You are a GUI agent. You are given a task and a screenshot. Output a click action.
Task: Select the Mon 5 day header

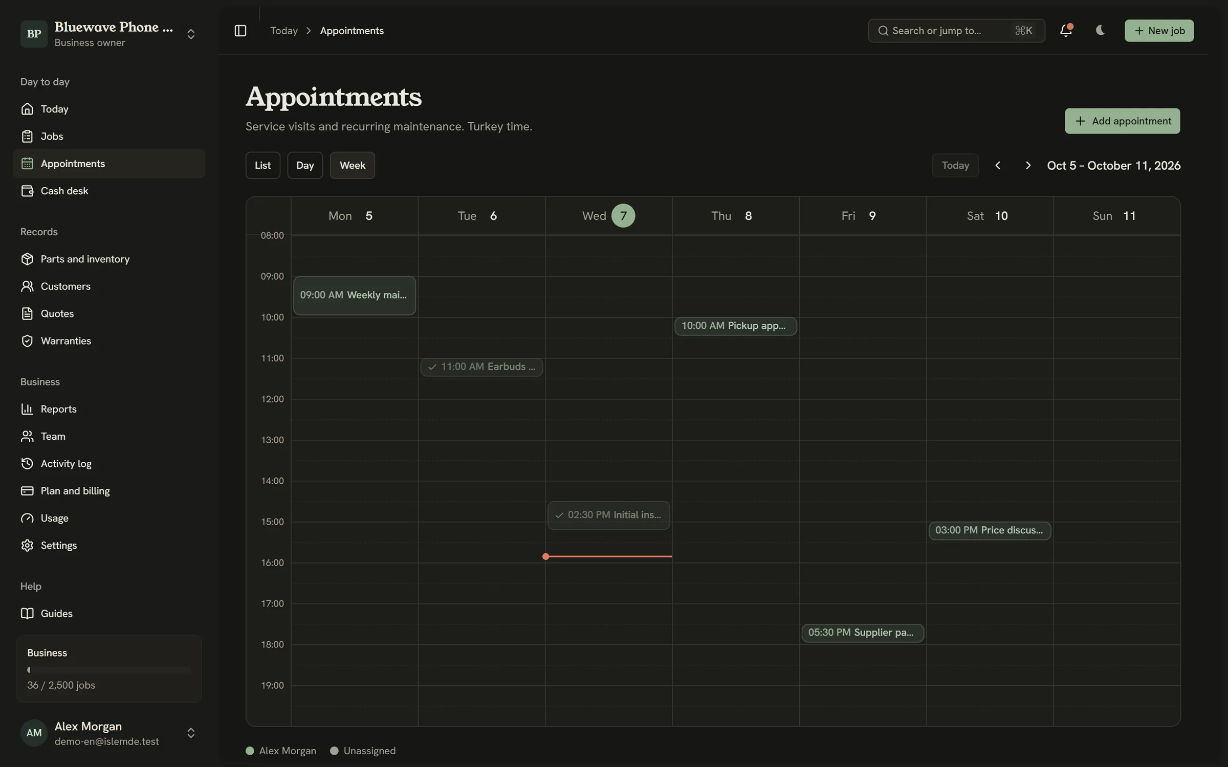tap(355, 216)
